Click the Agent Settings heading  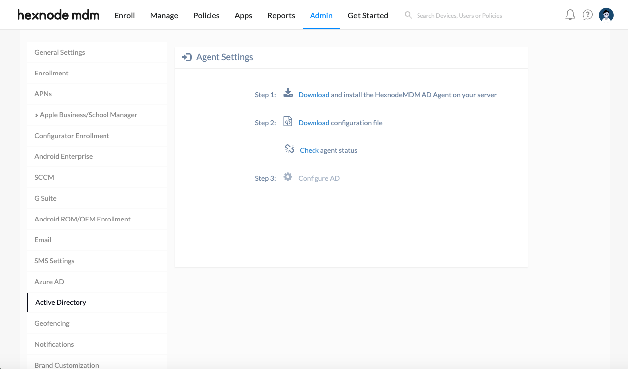click(x=224, y=57)
